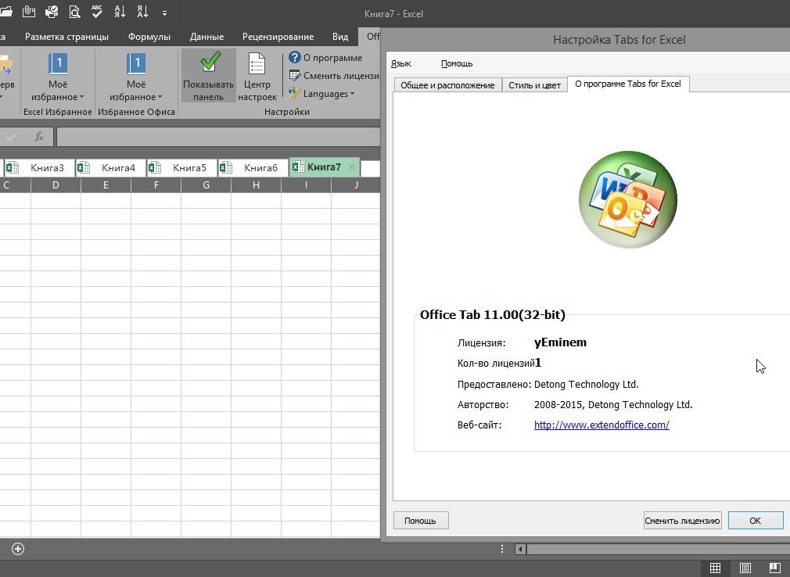The image size is (790, 577).
Task: Open the Разметка страницы ribbon tab
Action: tap(66, 37)
